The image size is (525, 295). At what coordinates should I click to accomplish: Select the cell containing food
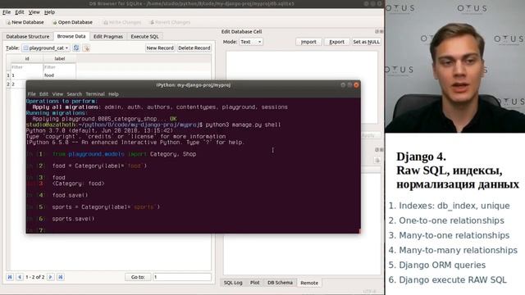(x=60, y=75)
